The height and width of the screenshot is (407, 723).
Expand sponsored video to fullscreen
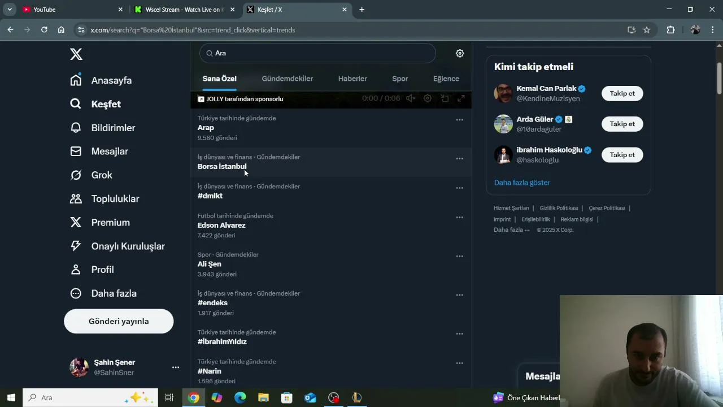pos(461,98)
